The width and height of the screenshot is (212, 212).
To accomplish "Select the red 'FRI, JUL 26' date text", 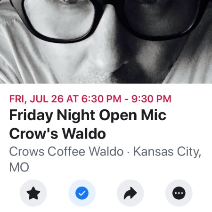I will click(x=36, y=99).
